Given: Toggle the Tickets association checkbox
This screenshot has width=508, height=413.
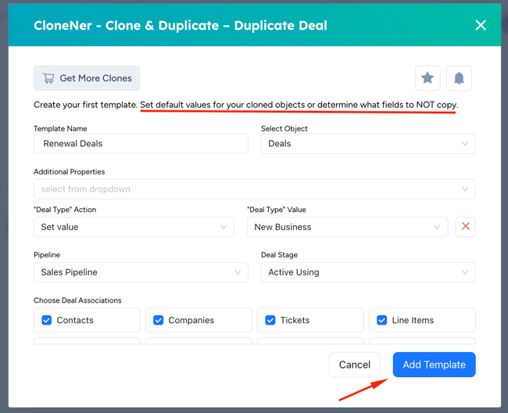Looking at the screenshot, I should [270, 320].
